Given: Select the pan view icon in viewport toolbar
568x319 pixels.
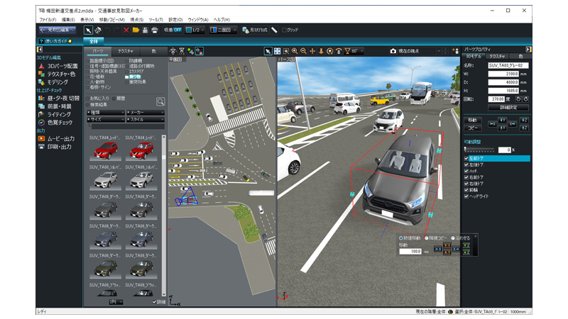Looking at the screenshot, I should point(312,51).
